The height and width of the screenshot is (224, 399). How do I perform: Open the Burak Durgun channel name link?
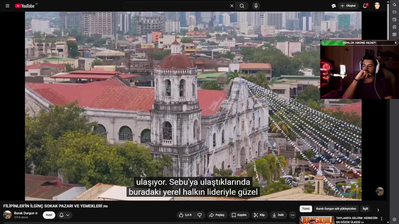pos(24,213)
